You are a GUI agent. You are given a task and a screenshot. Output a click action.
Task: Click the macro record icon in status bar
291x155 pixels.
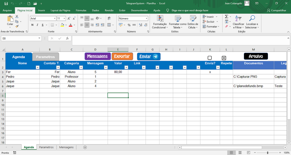click(15, 153)
